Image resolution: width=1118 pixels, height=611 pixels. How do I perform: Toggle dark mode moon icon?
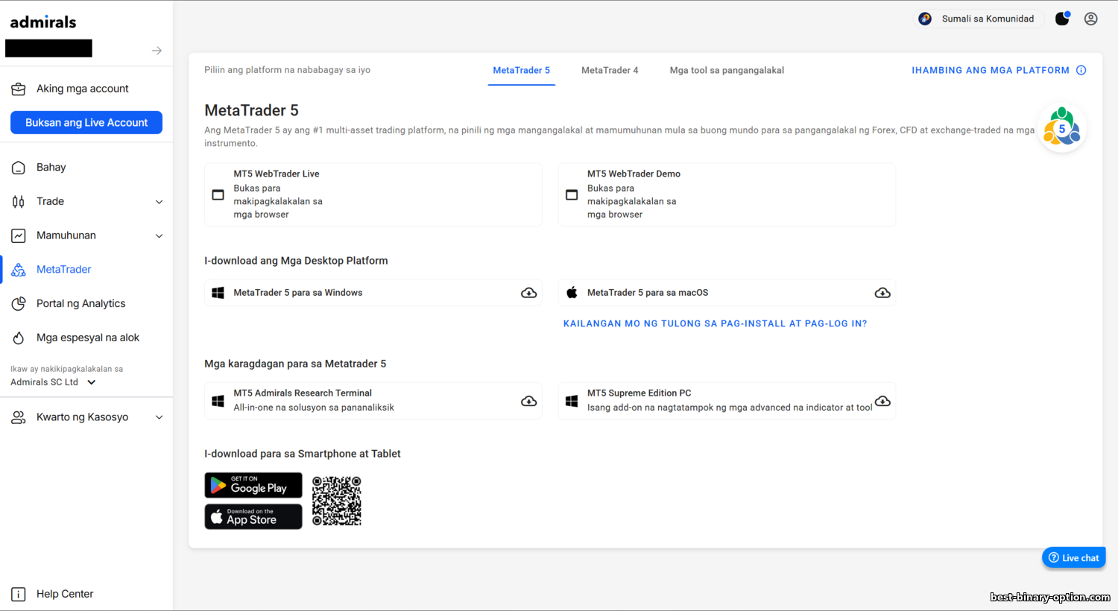point(1061,19)
